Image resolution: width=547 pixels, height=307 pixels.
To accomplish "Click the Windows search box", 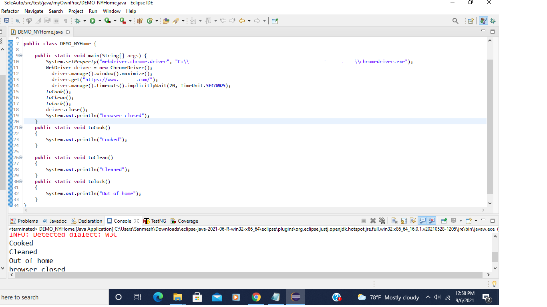I will click(52, 297).
